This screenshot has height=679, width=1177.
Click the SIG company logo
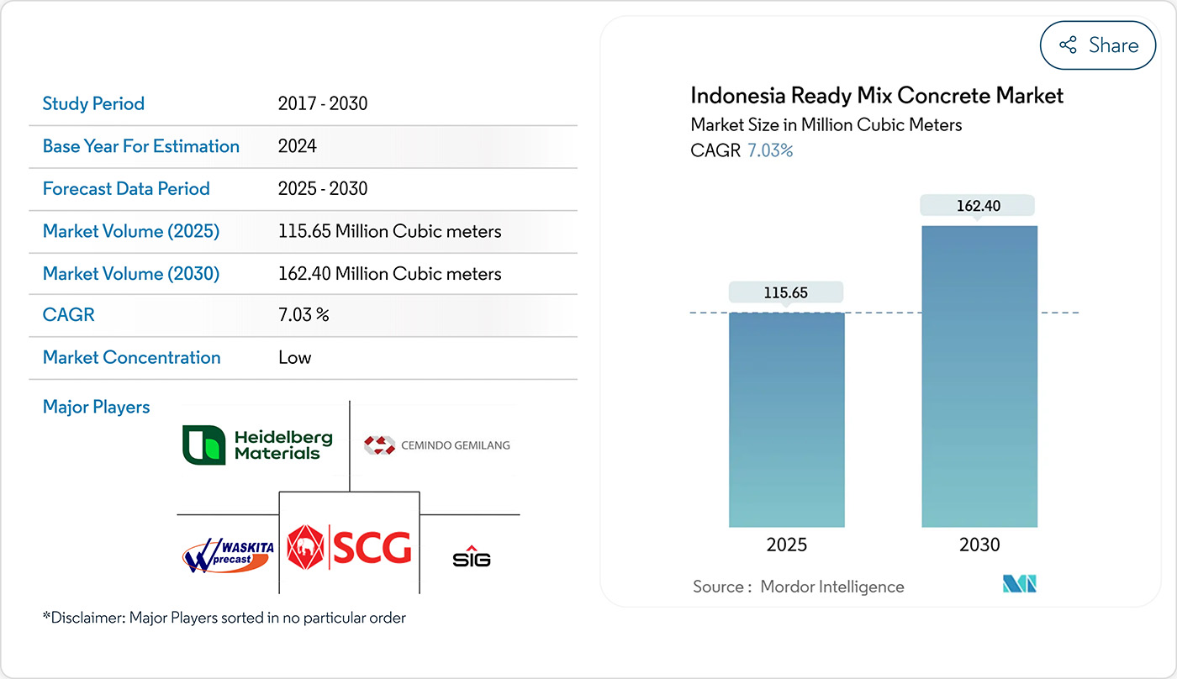(x=472, y=556)
